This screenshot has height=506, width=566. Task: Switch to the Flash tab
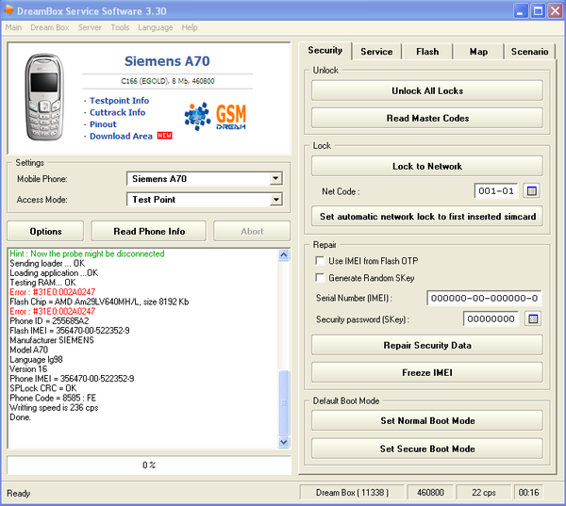427,51
